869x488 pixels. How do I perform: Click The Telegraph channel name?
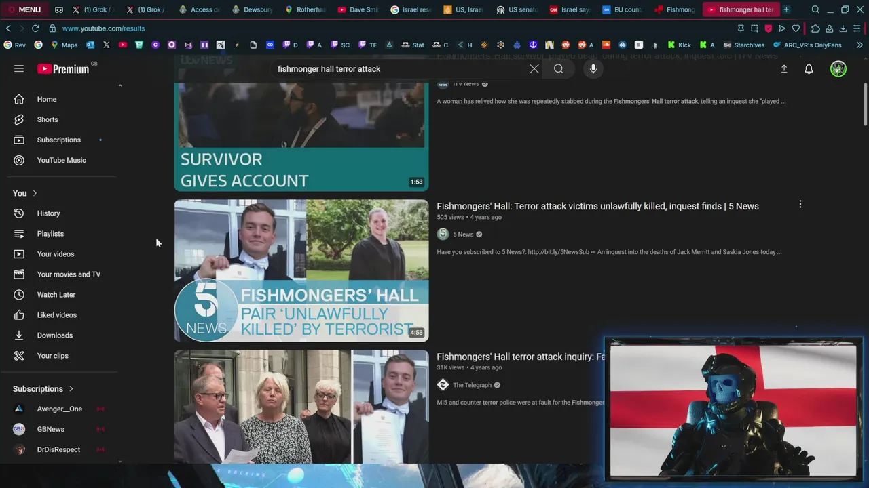472,385
